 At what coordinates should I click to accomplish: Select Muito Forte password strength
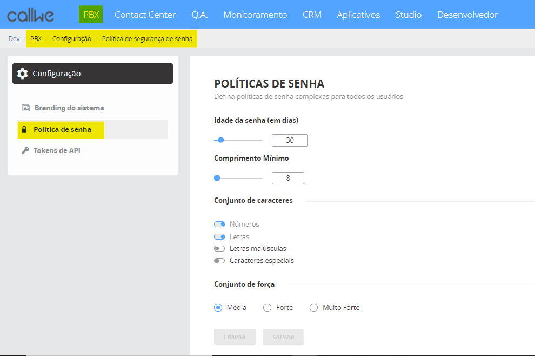pyautogui.click(x=313, y=308)
